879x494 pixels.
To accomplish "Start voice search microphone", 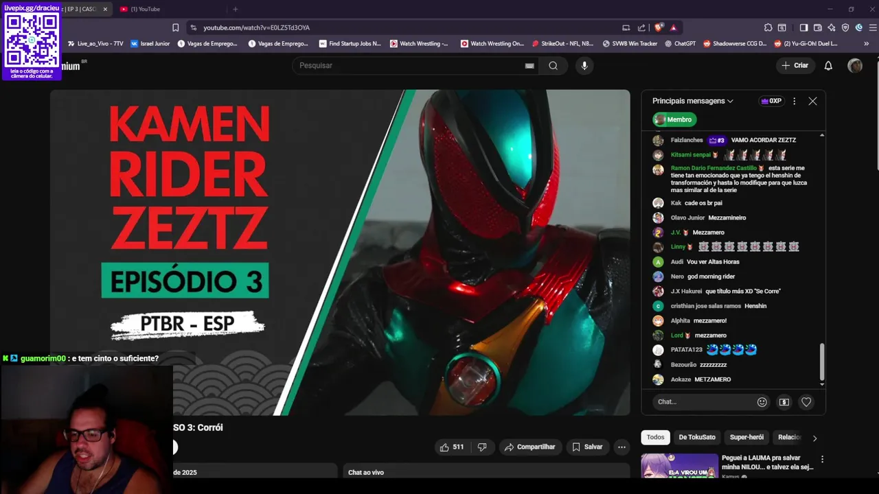I will click(x=584, y=65).
